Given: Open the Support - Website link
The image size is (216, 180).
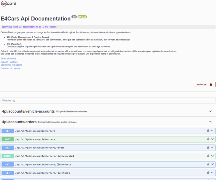Looking at the screenshot, I should [9, 62].
